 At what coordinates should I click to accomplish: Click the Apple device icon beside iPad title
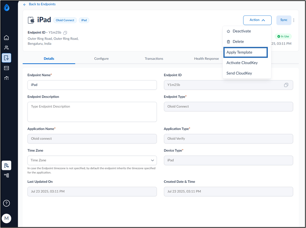pyautogui.click(x=31, y=20)
